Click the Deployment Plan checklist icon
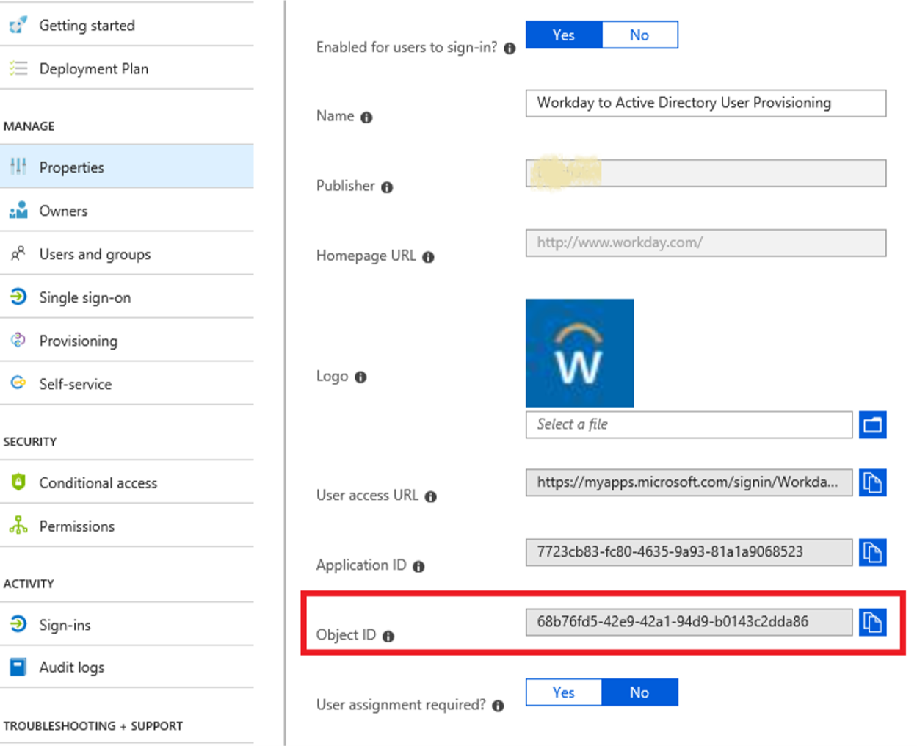917x746 pixels. [x=18, y=68]
